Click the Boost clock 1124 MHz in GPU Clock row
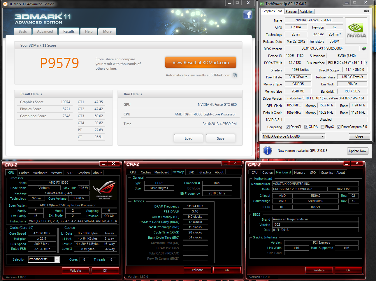Screen dimensions: 376x281 tap(358, 105)
